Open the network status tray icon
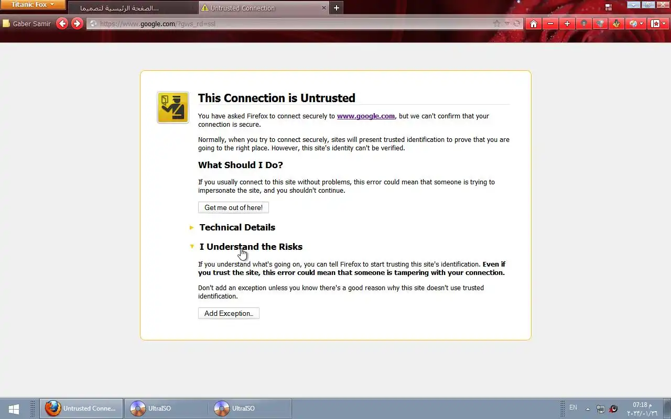The image size is (671, 419). click(x=601, y=409)
